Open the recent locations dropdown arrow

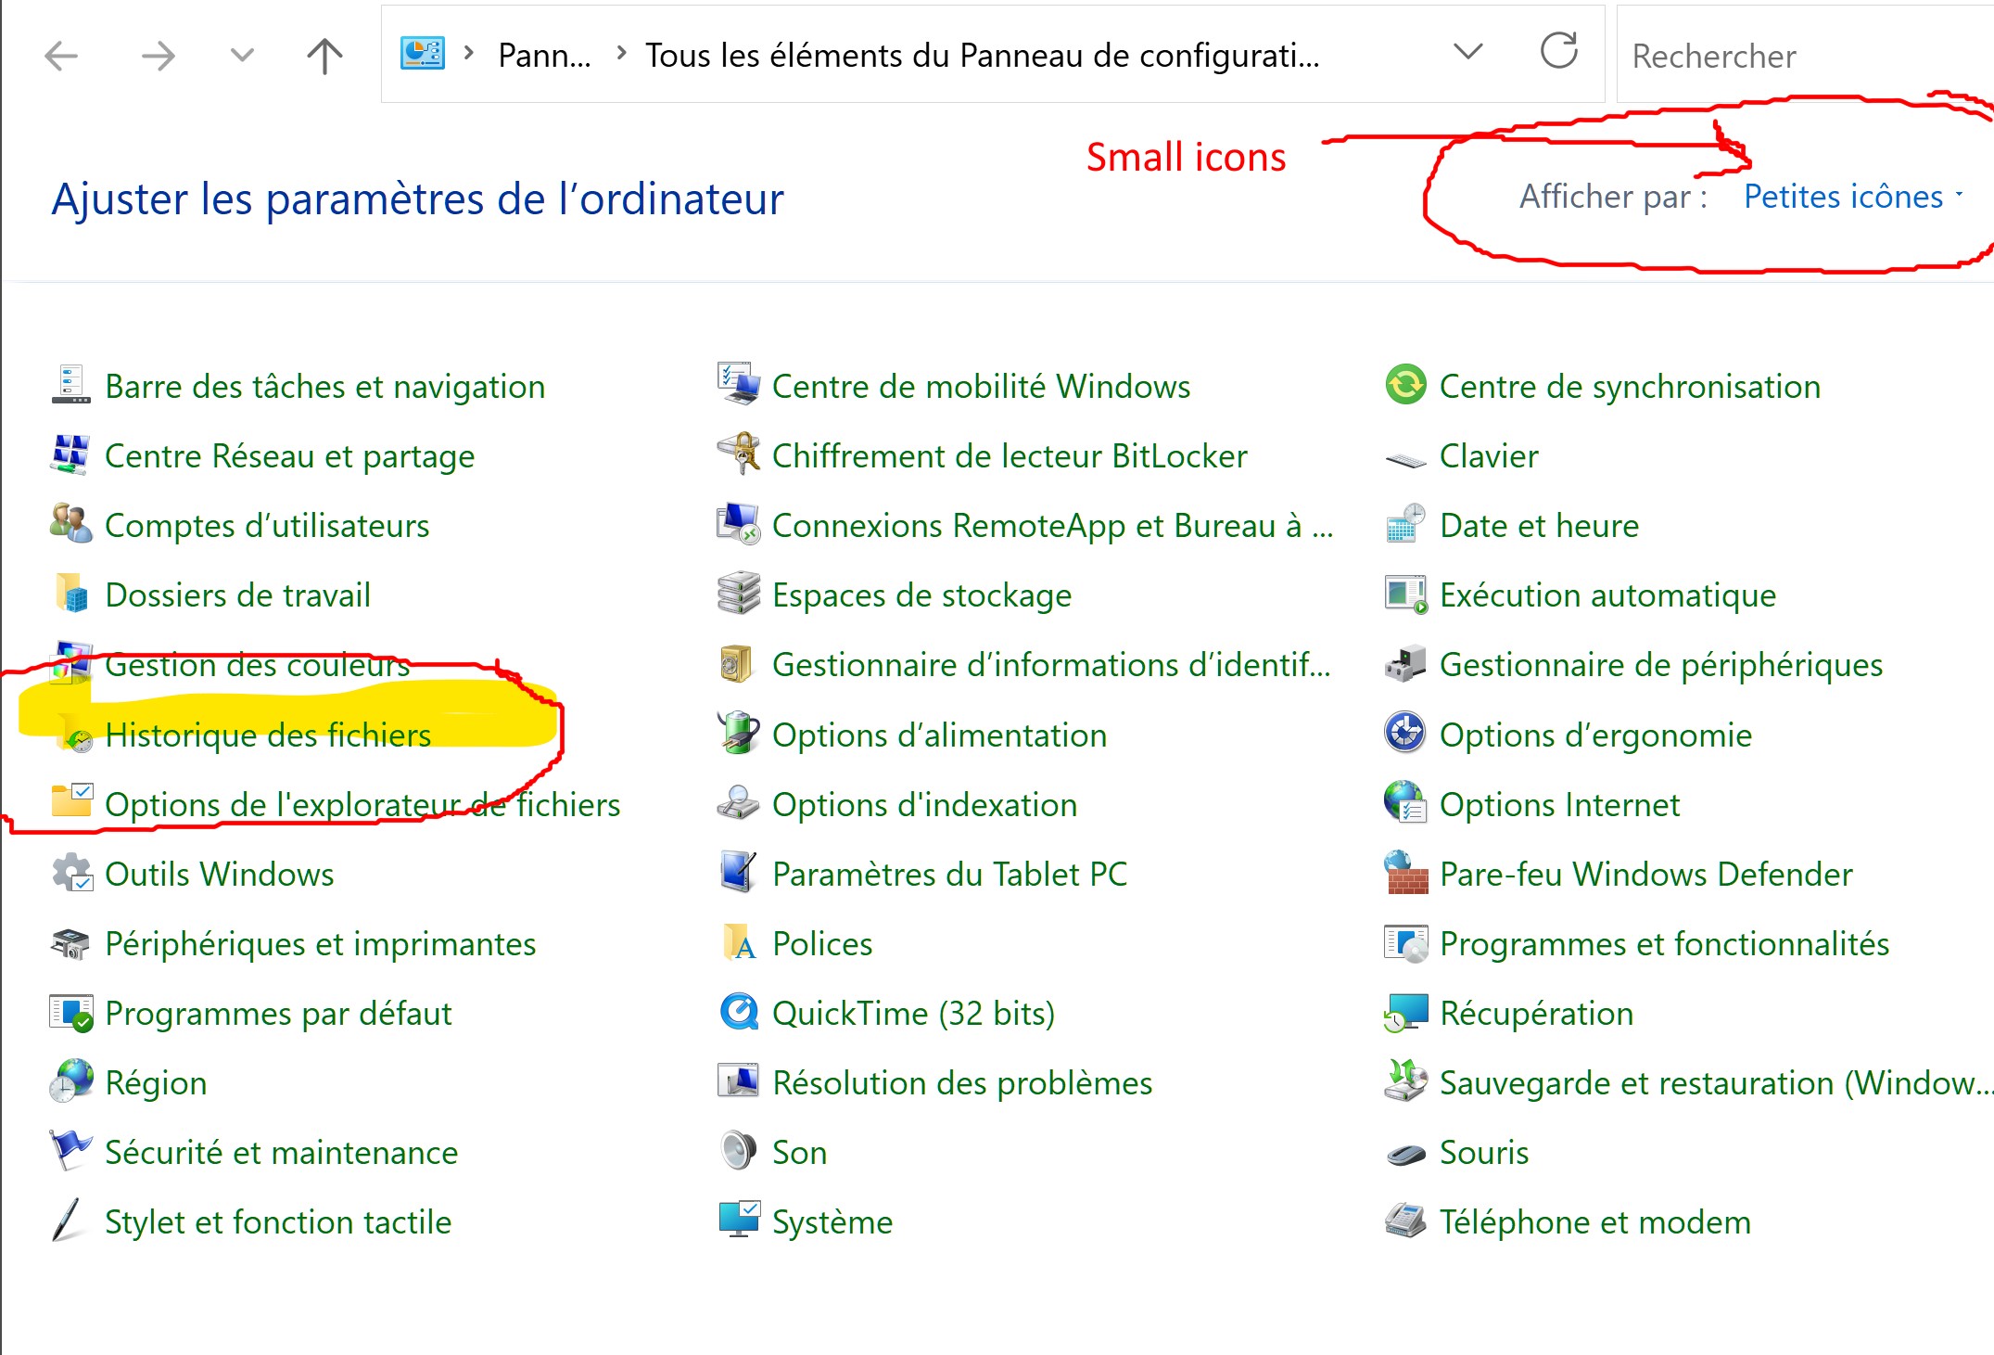pos(242,56)
